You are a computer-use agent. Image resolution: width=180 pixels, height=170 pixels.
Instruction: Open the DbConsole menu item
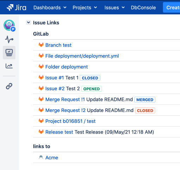(x=143, y=8)
